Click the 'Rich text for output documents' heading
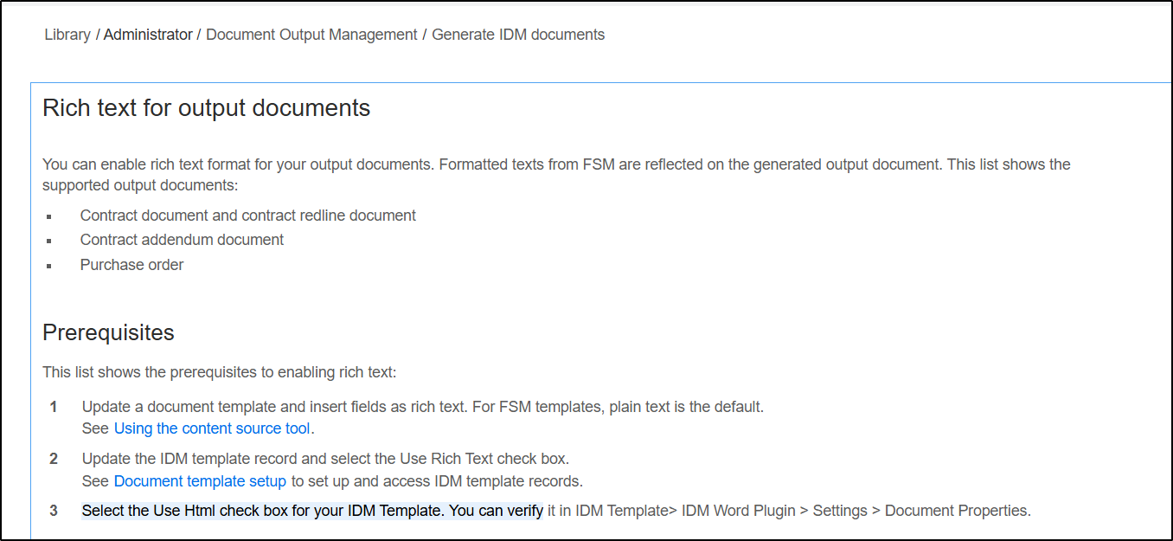This screenshot has width=1173, height=541. pyautogui.click(x=206, y=108)
